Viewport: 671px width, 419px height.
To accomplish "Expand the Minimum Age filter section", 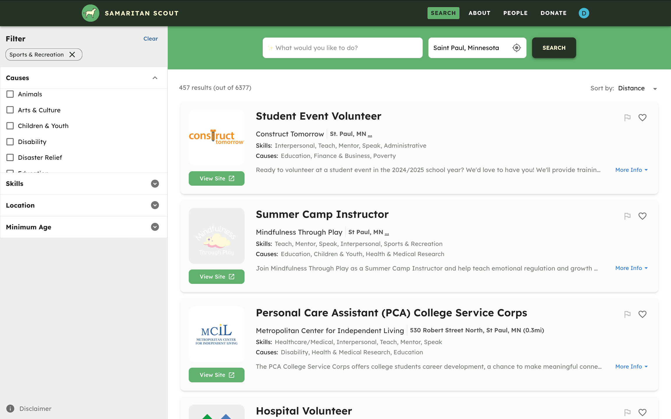I will click(155, 227).
